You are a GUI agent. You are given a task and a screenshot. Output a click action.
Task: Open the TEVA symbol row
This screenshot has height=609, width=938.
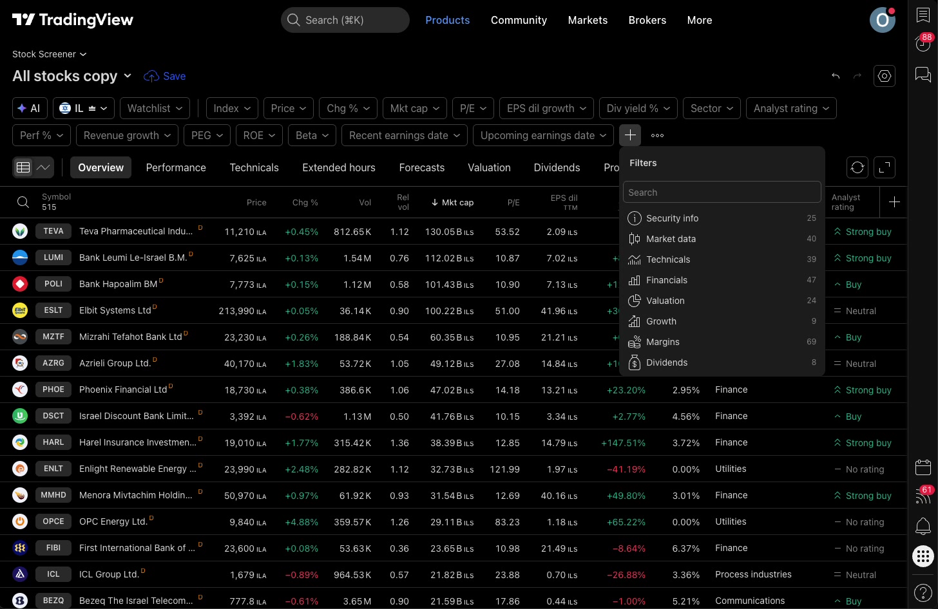pyautogui.click(x=454, y=231)
